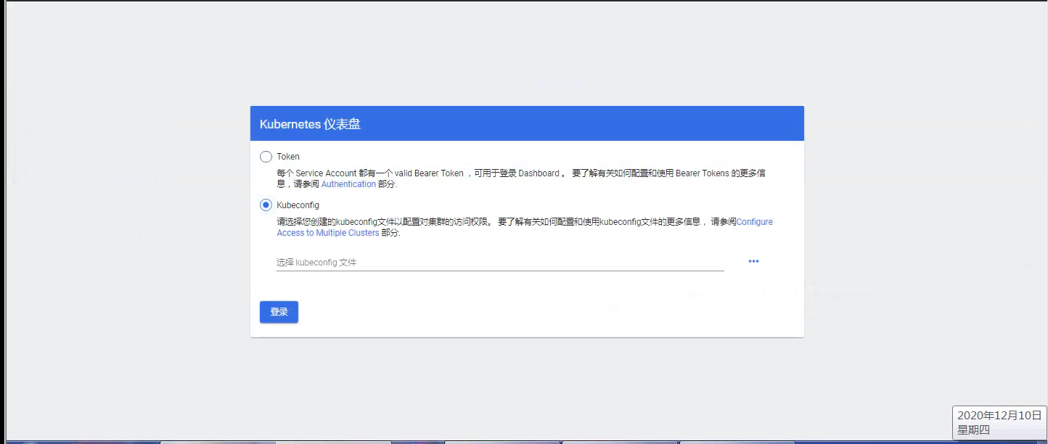The height and width of the screenshot is (444, 1048).
Task: Click the 2020年12月10日 date tooltip
Action: pyautogui.click(x=999, y=422)
